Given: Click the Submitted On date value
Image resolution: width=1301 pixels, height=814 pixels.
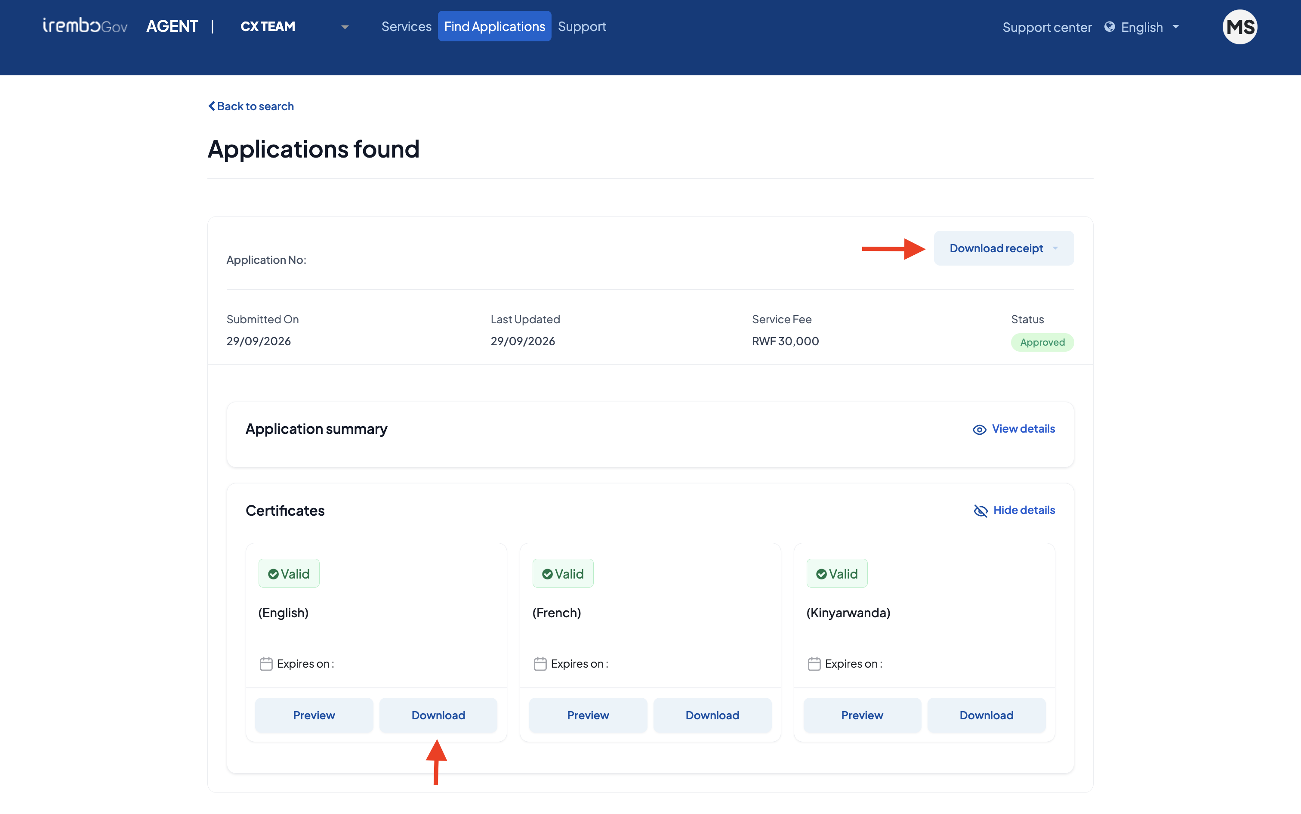Looking at the screenshot, I should (258, 341).
